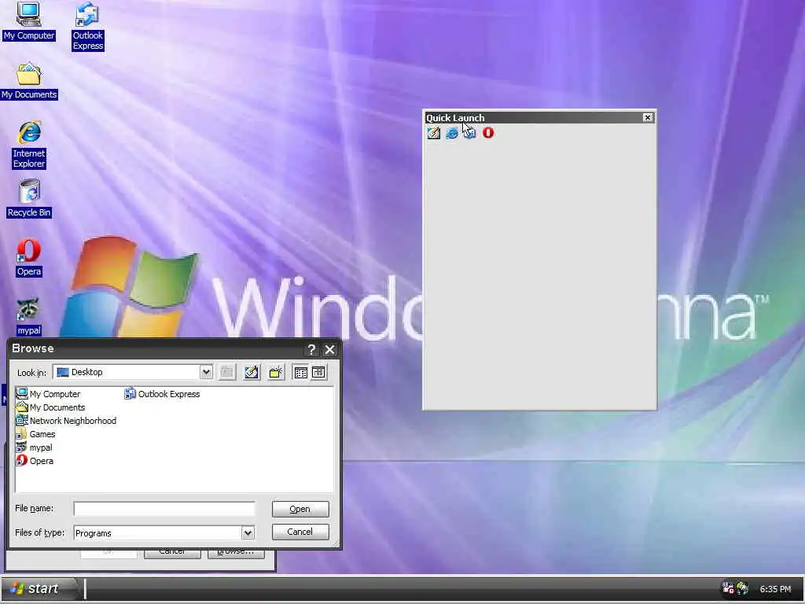The height and width of the screenshot is (604, 805).
Task: Select the Outlook Express desktop icon
Action: click(x=88, y=27)
